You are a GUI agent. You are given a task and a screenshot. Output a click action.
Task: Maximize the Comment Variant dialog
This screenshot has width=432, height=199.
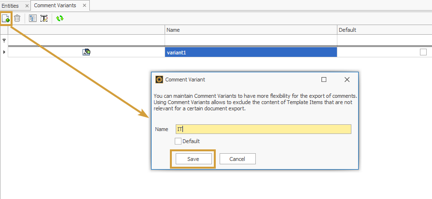pos(324,80)
